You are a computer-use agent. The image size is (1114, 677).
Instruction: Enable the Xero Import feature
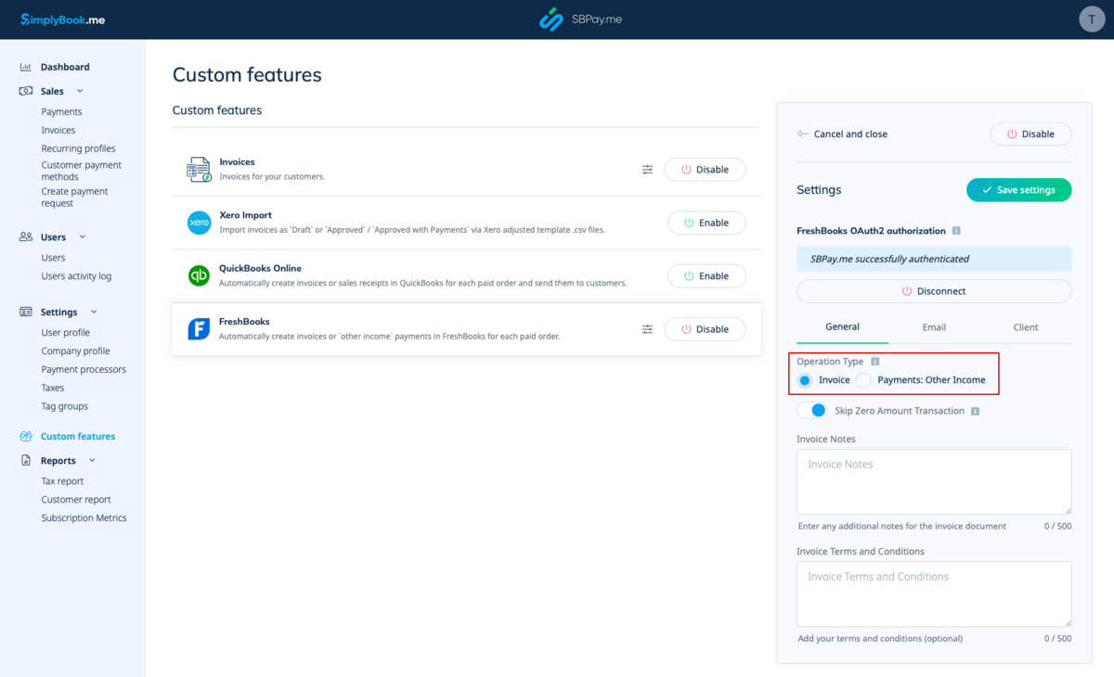[706, 223]
